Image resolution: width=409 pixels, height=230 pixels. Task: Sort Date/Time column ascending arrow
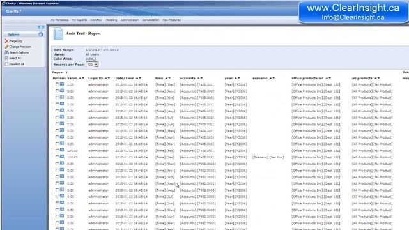point(137,78)
